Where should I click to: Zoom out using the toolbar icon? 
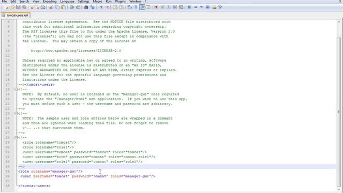pos(107,7)
